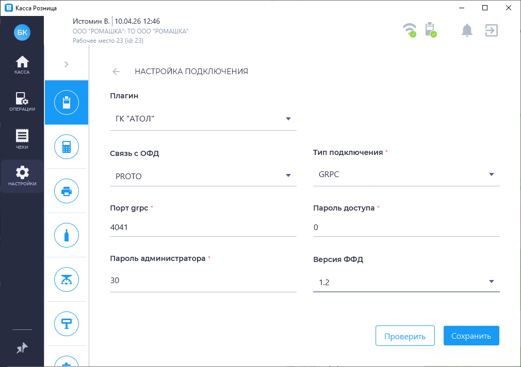Click the pin icon at sidebar bottom

point(22,348)
